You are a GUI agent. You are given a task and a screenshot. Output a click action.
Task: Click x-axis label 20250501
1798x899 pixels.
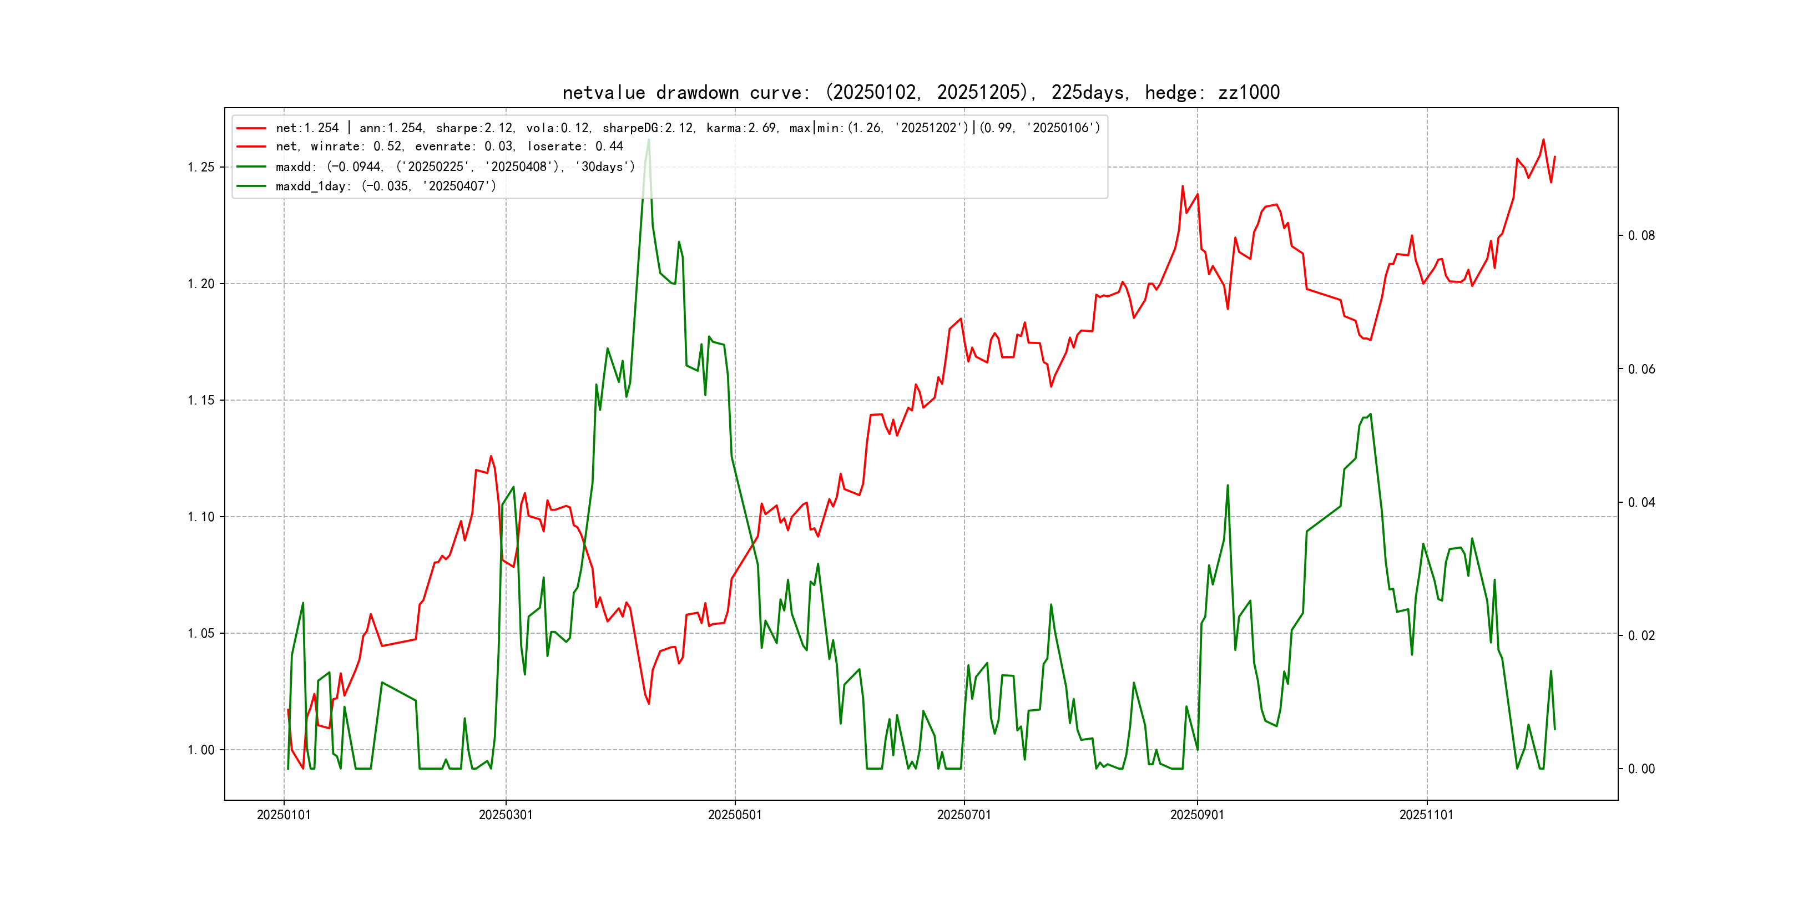coord(734,815)
